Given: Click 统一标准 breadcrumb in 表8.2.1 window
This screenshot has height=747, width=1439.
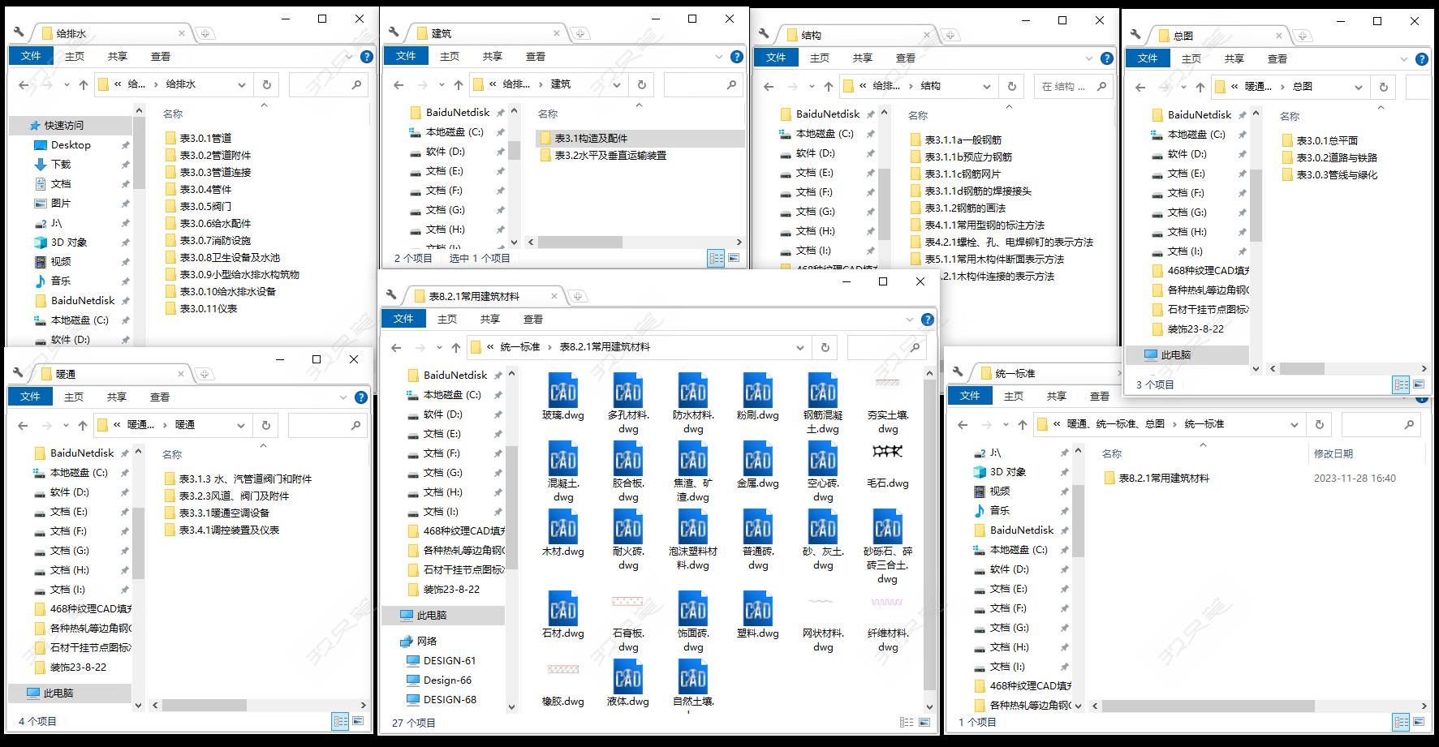Looking at the screenshot, I should pos(519,347).
